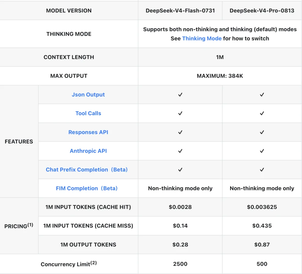
Task: Click Flash FIM 'Non-thinking mode only' cell
Action: tap(180, 188)
